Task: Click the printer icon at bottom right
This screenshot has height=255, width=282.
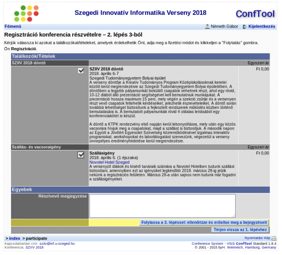Action: 274,238
